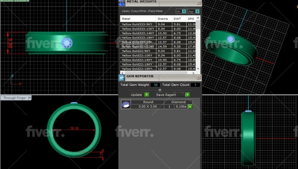Click 14.59 grams value for Gold333:22KY
The width and height of the screenshot is (298, 169).
coord(162,46)
